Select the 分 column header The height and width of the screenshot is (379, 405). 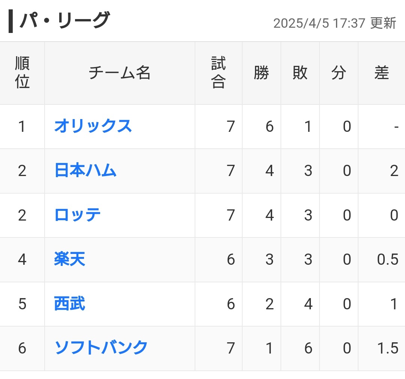click(339, 73)
